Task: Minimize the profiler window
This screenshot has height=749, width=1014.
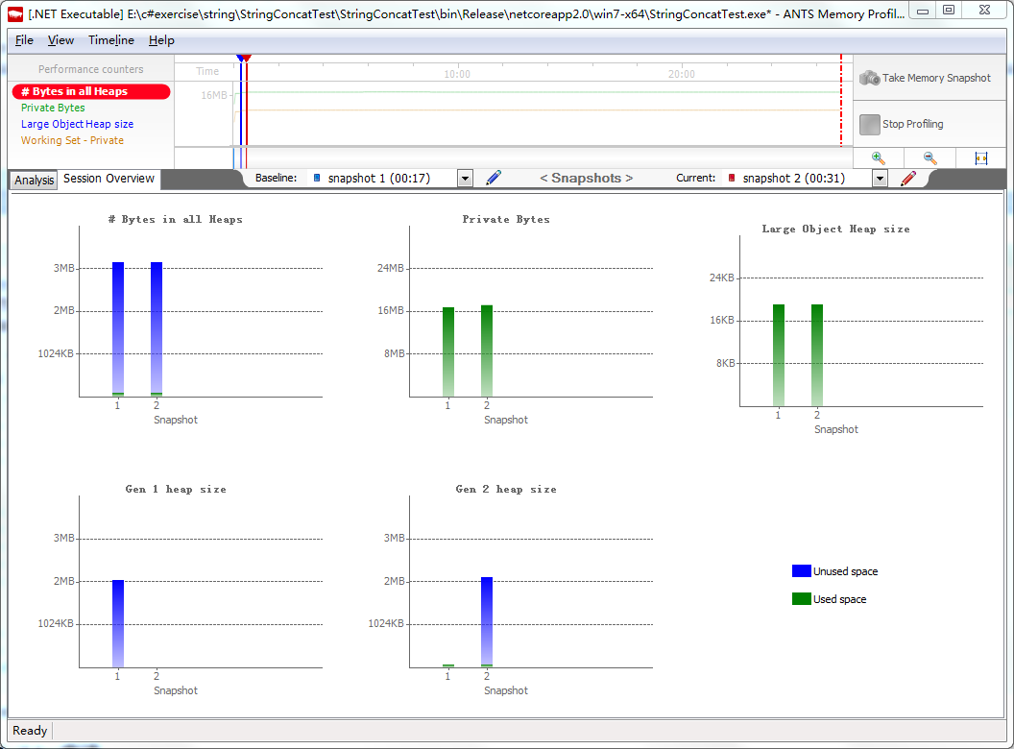Action: 923,11
